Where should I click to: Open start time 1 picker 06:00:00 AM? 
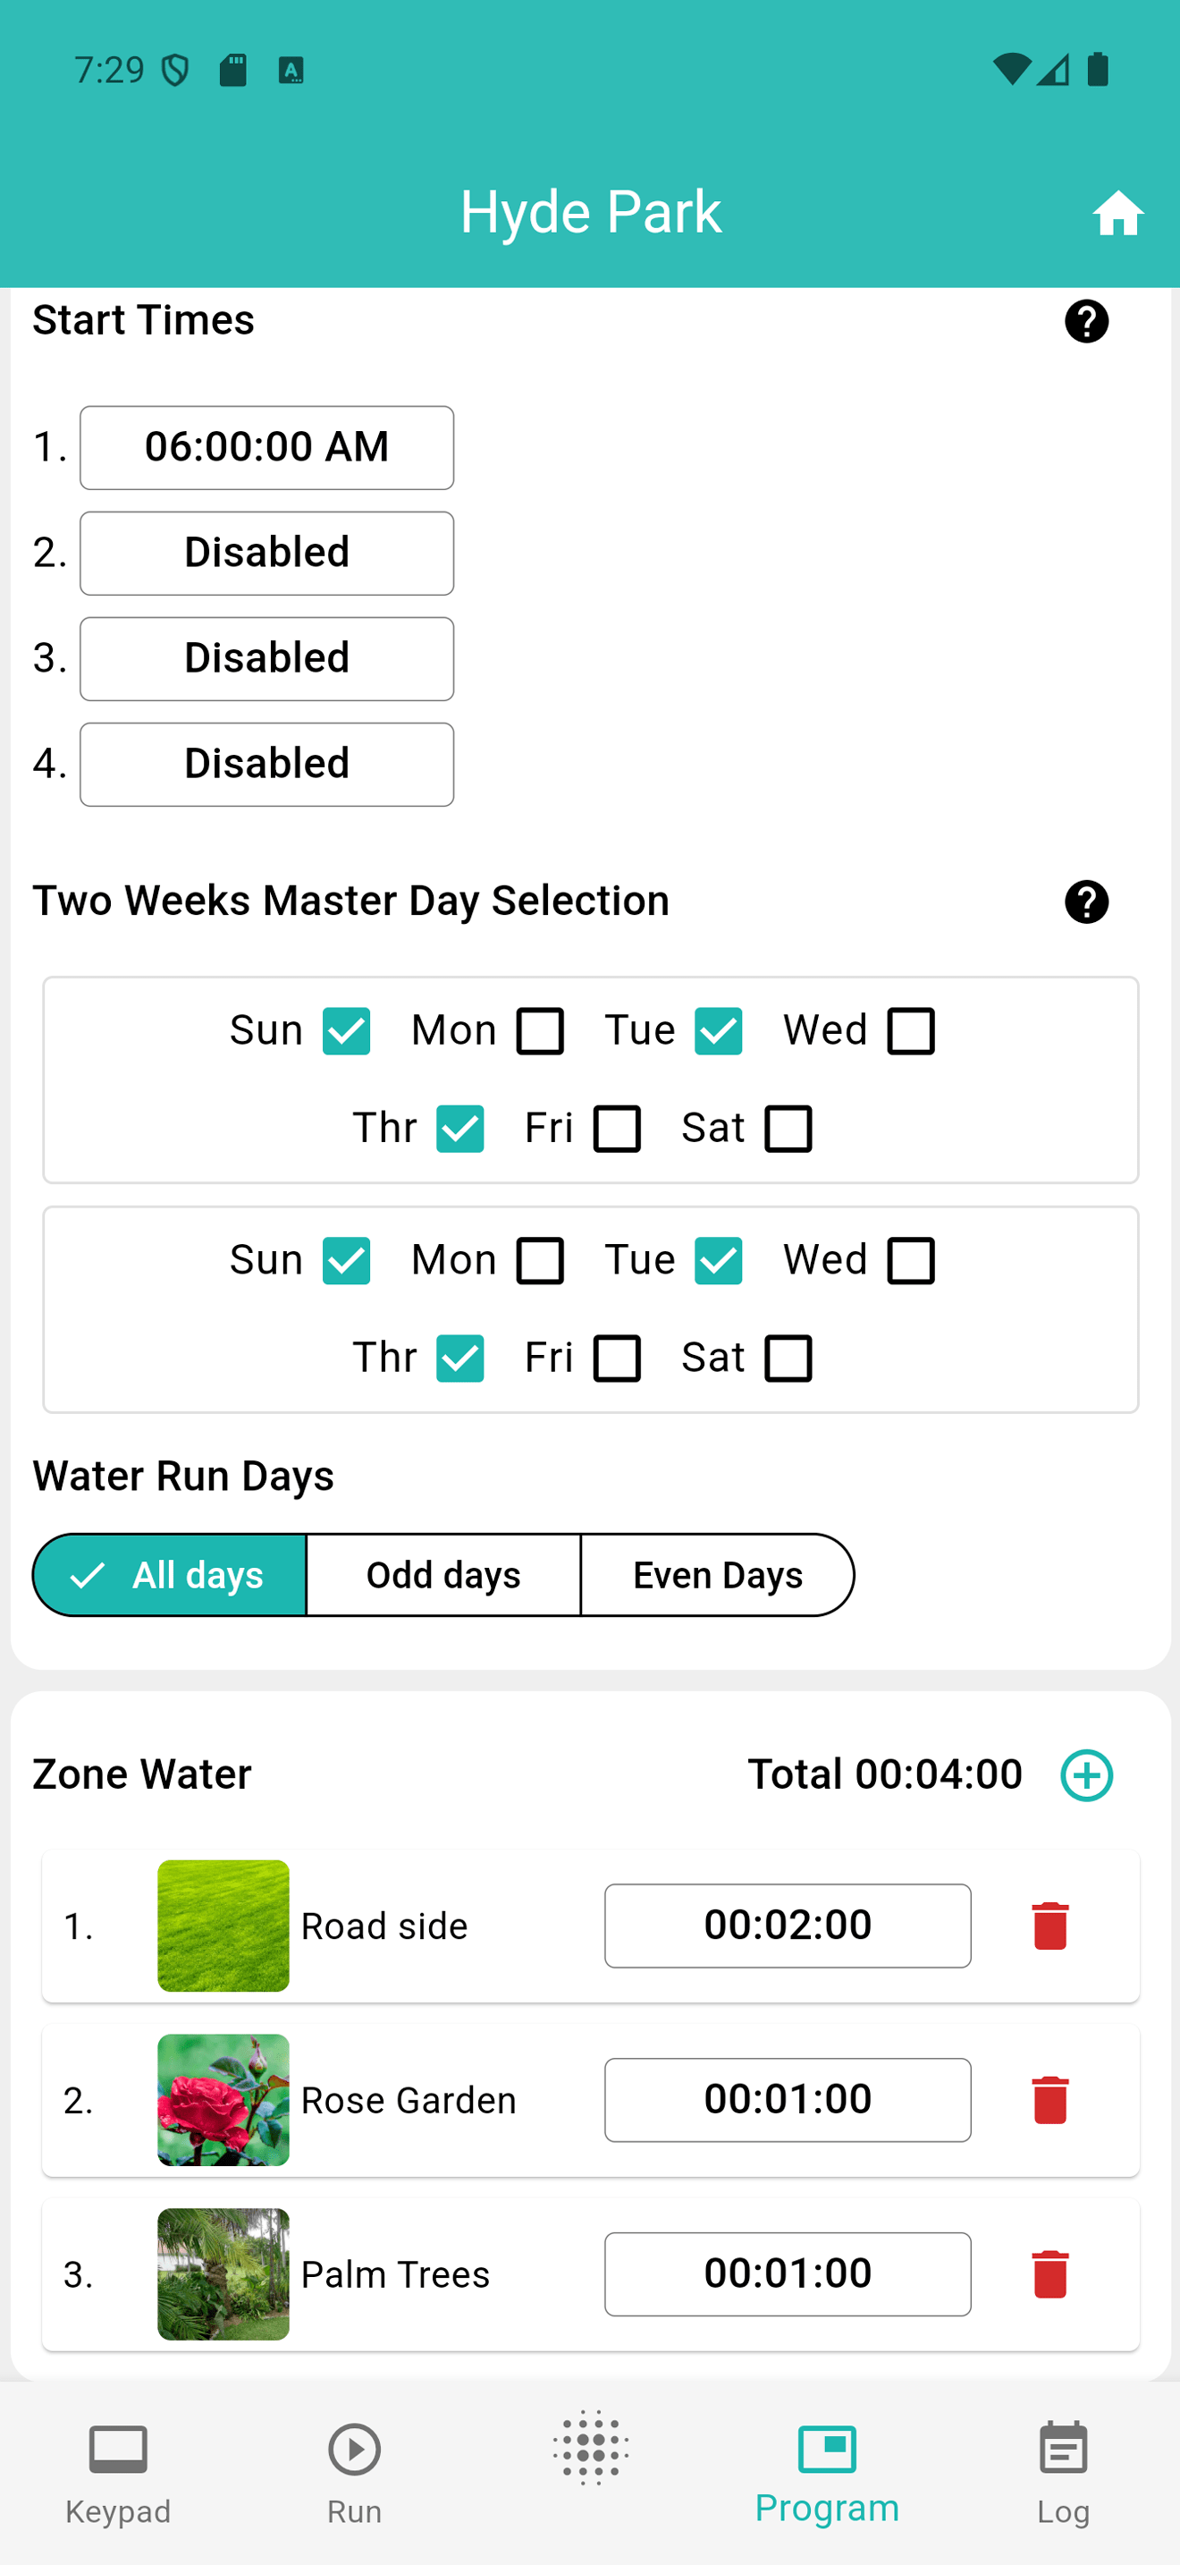266,447
